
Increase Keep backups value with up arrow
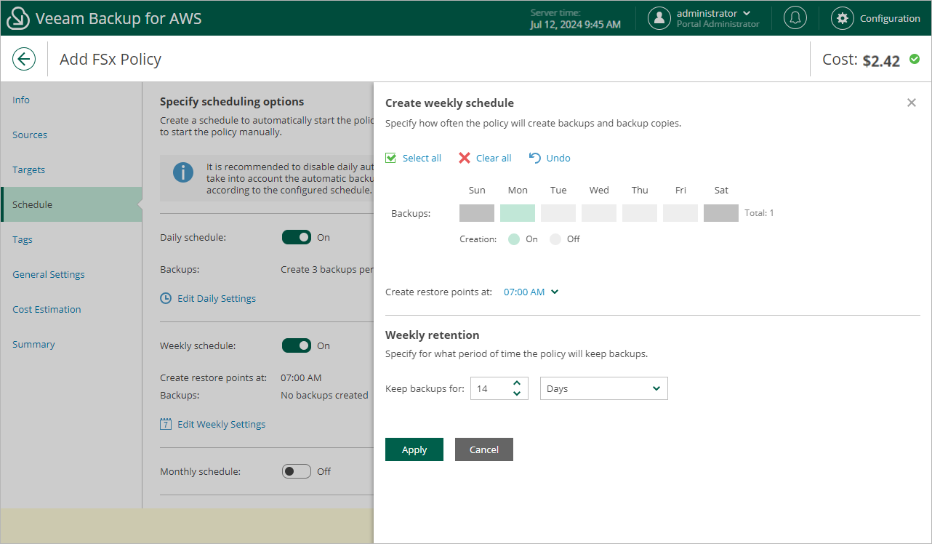pyautogui.click(x=517, y=383)
